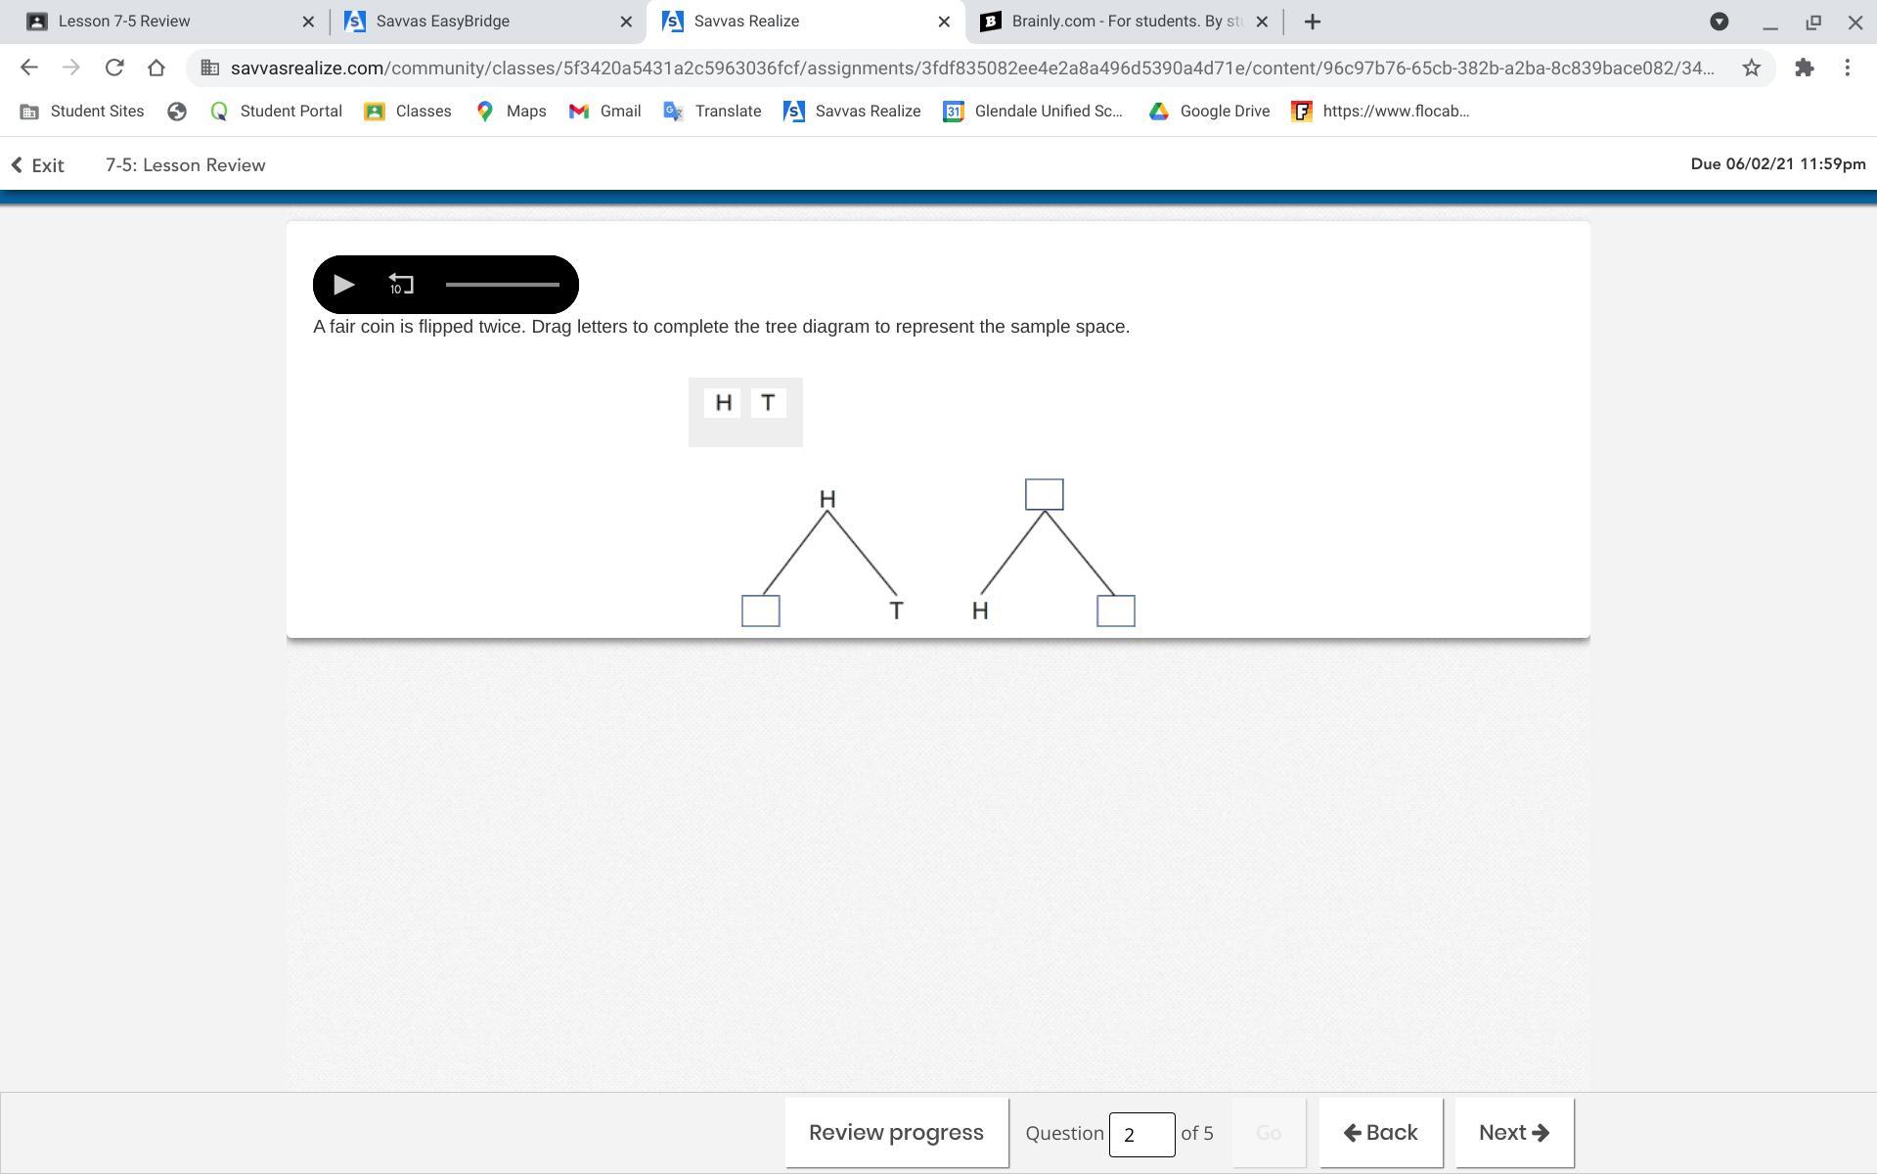Navigate back in browser history
Image resolution: width=1877 pixels, height=1174 pixels.
point(28,68)
